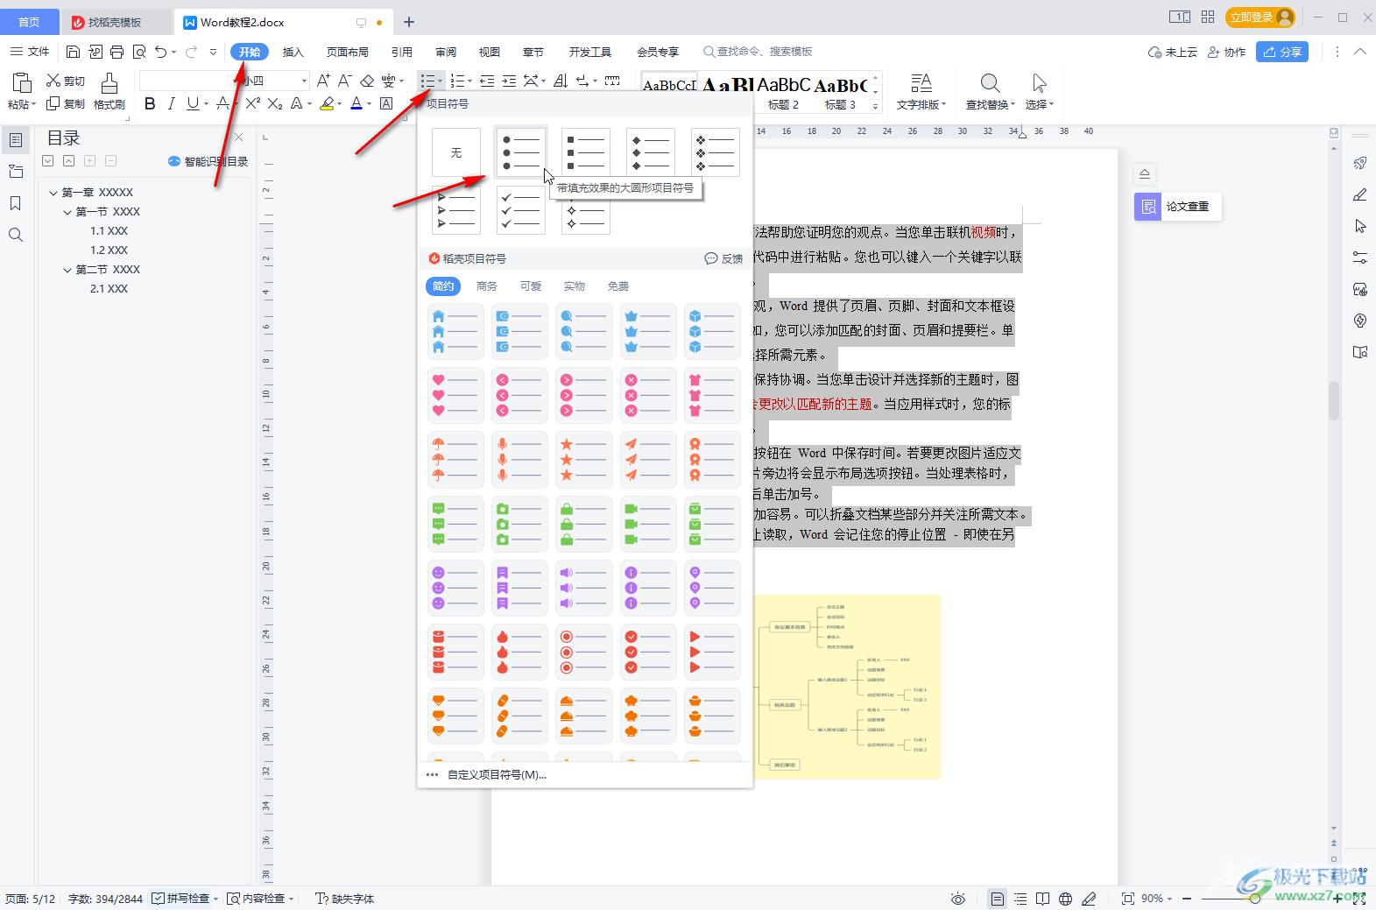This screenshot has height=910, width=1376.
Task: Click the clear formatting eraser icon
Action: (367, 81)
